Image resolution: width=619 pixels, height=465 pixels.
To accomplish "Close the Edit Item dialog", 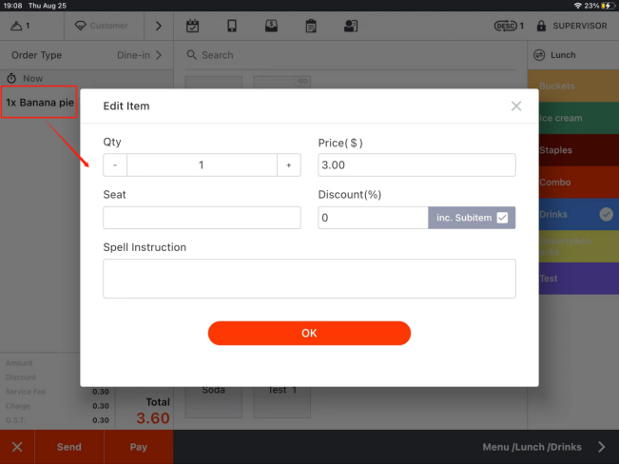I will click(516, 107).
